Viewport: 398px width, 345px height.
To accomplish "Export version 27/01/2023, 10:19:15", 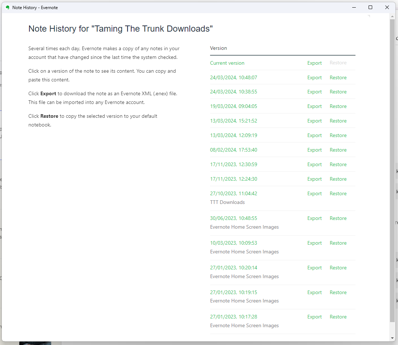I will tap(314, 292).
